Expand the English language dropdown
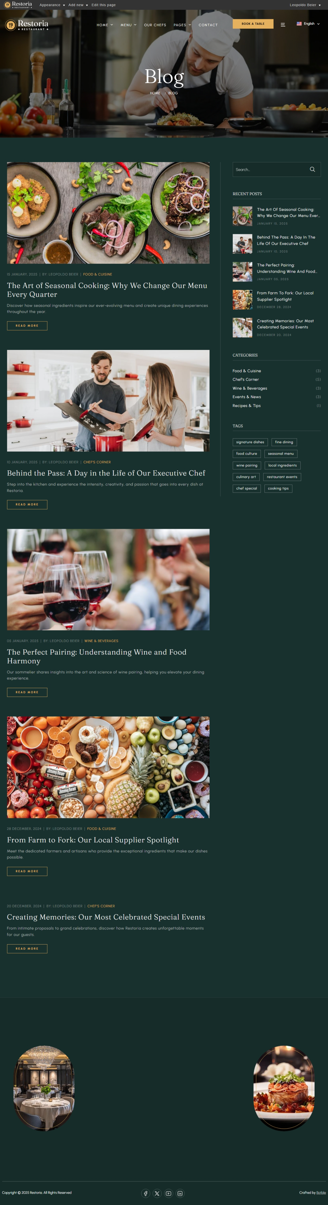 click(311, 23)
